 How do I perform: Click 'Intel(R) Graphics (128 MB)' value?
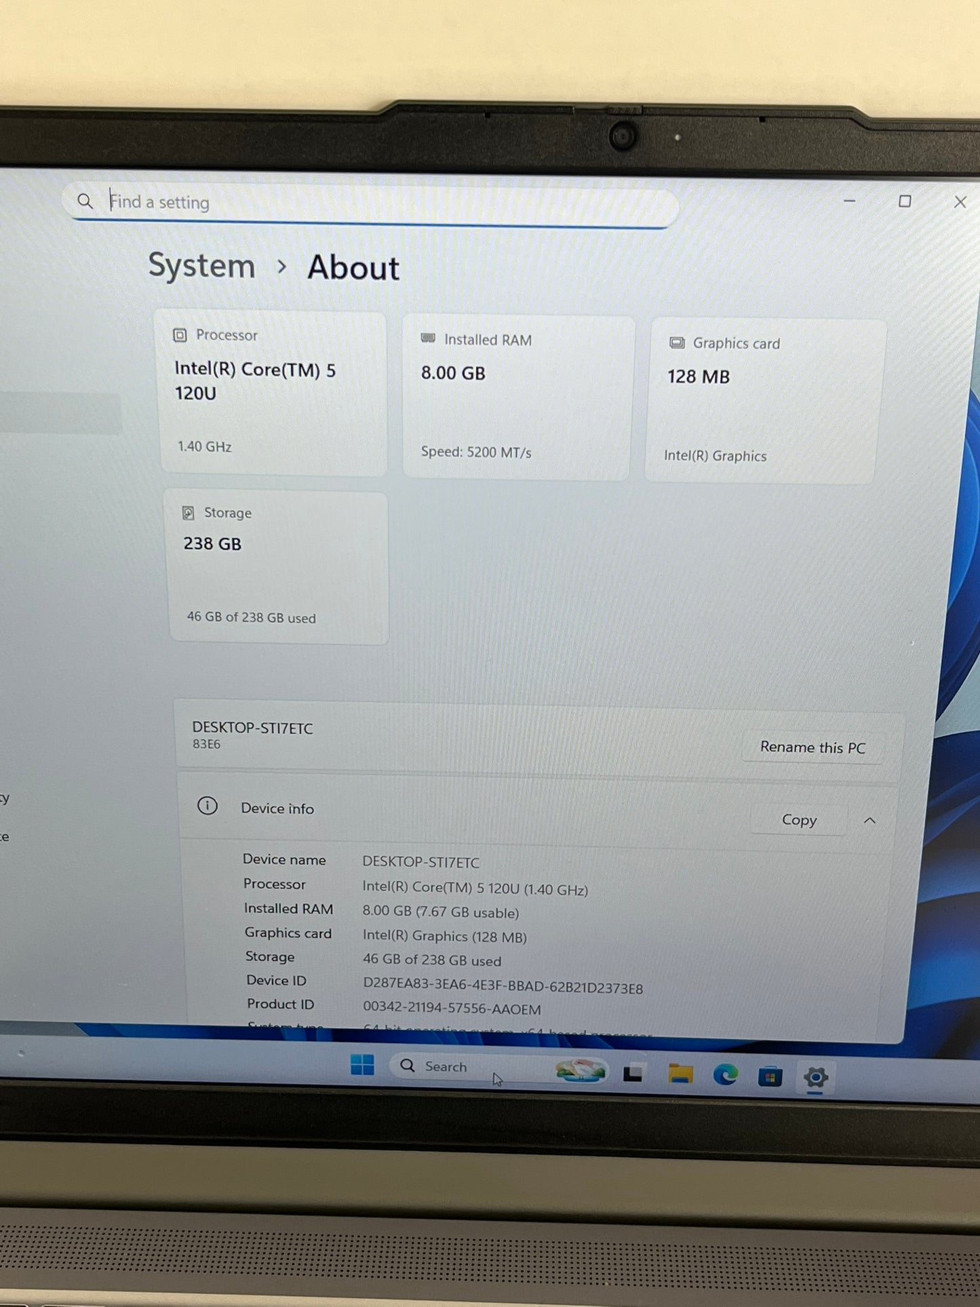click(445, 936)
